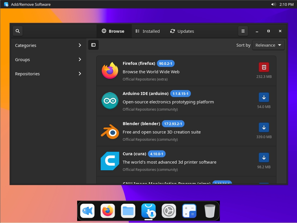Click the 339.0 MB size for Blender
The width and height of the screenshot is (297, 223).
coord(264,137)
